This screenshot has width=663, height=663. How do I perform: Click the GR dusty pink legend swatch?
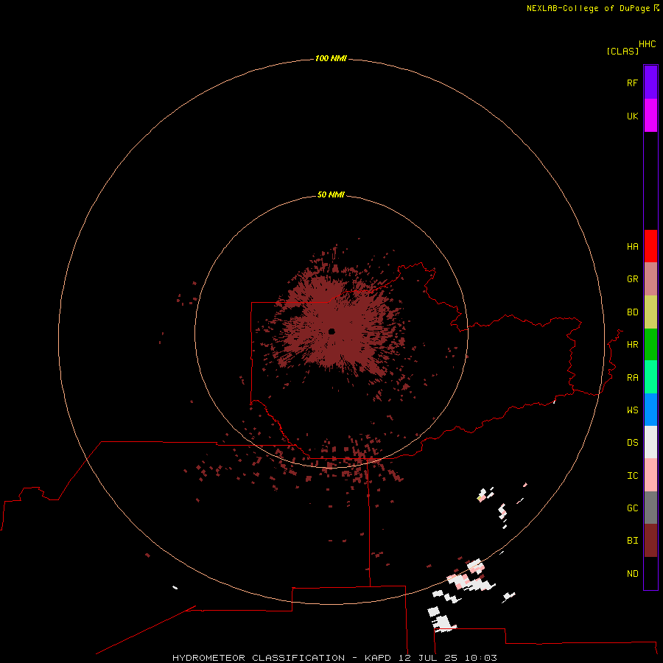coord(650,279)
